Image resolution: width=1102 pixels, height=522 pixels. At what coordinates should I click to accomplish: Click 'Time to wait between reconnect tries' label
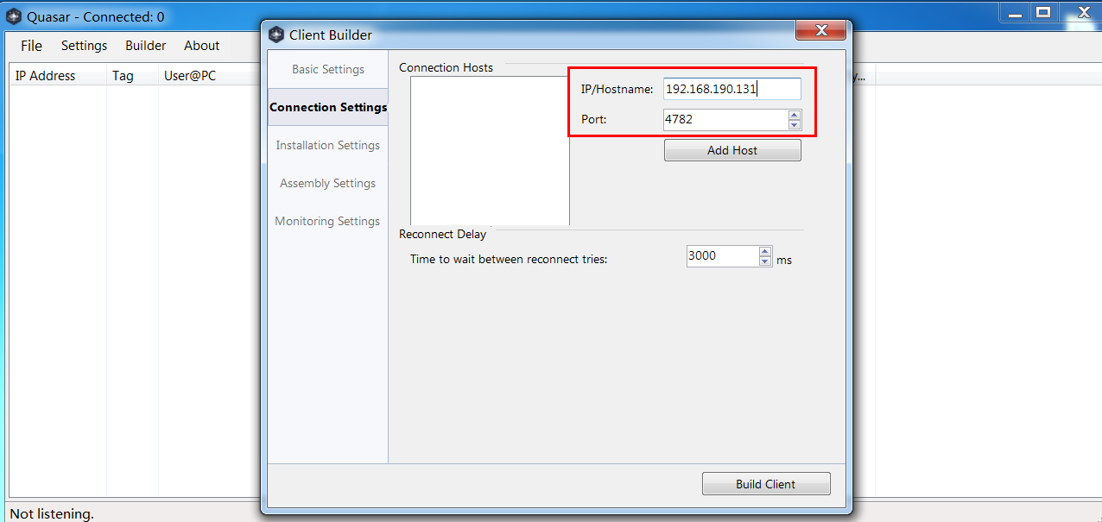click(x=509, y=259)
